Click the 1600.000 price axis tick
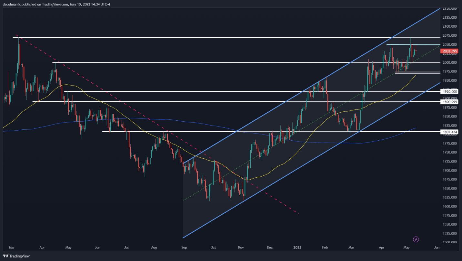 click(x=450, y=206)
